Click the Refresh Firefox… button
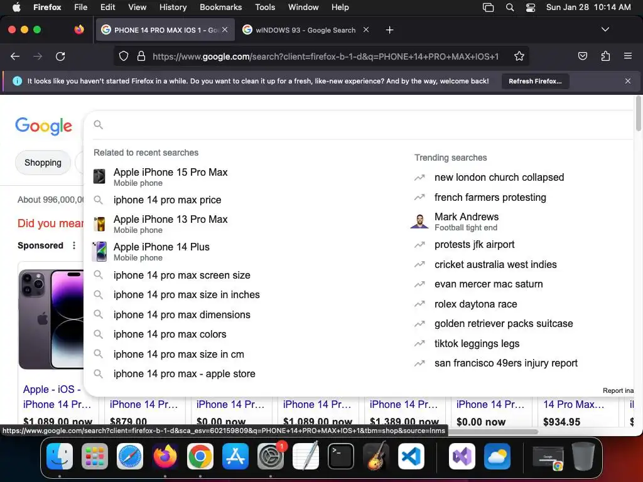The width and height of the screenshot is (643, 482). click(x=535, y=81)
